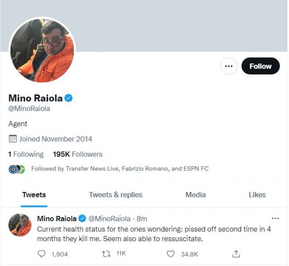Click the followed-by mutual avatars icon
Image resolution: width=289 pixels, height=266 pixels.
(x=16, y=169)
